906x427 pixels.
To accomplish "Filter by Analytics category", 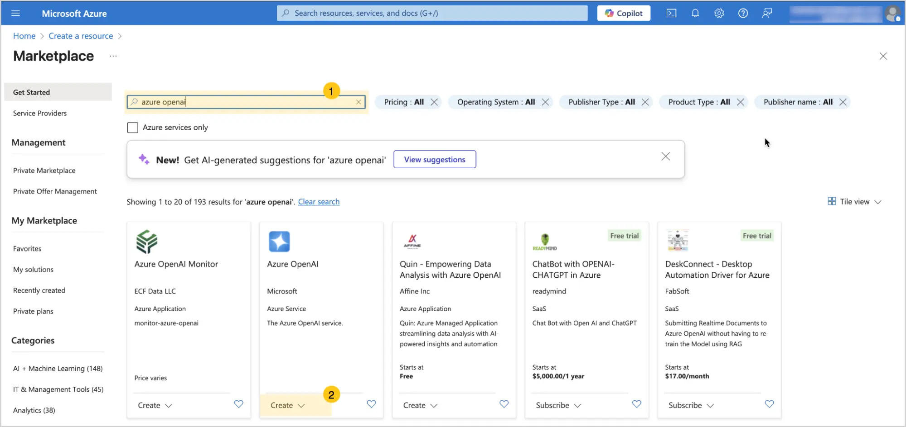I will [34, 410].
